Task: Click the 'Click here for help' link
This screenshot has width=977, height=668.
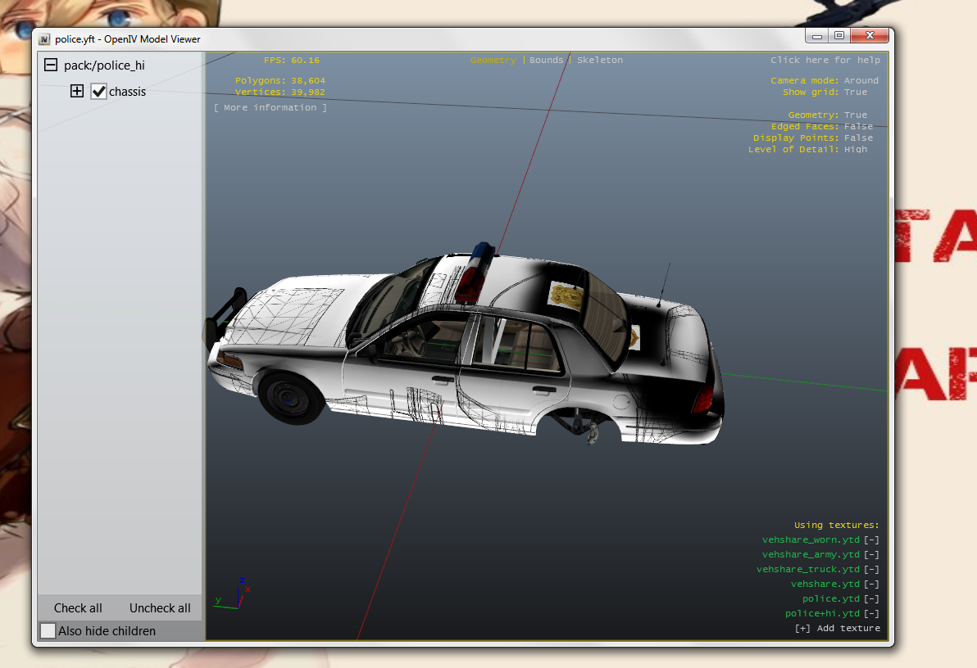Action: coord(825,60)
